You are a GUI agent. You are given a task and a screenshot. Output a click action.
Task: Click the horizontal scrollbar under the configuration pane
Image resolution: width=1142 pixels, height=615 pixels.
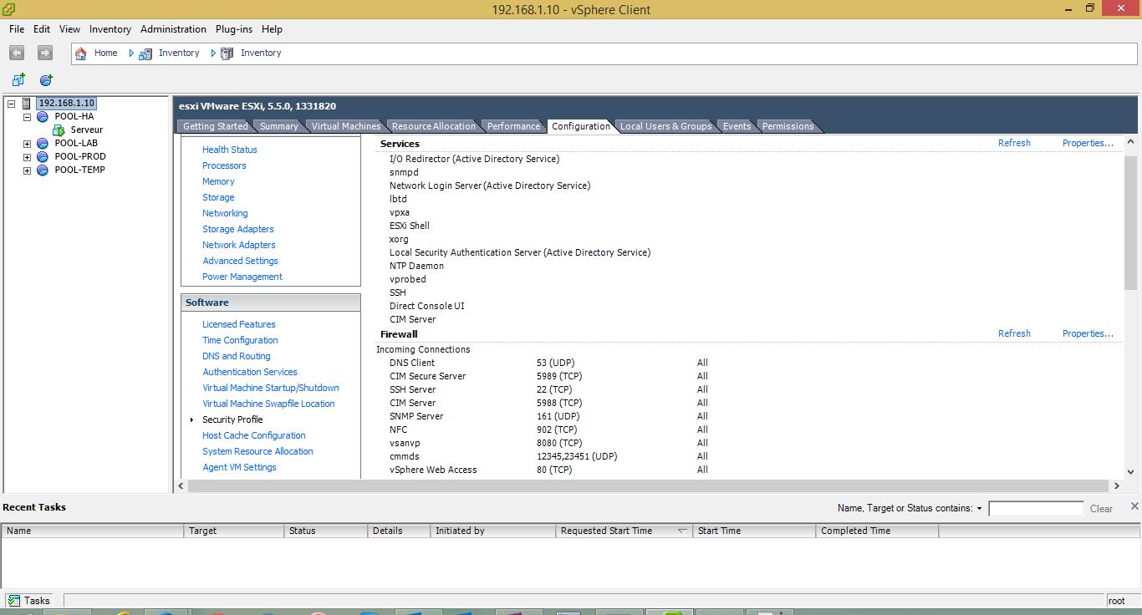click(x=649, y=485)
